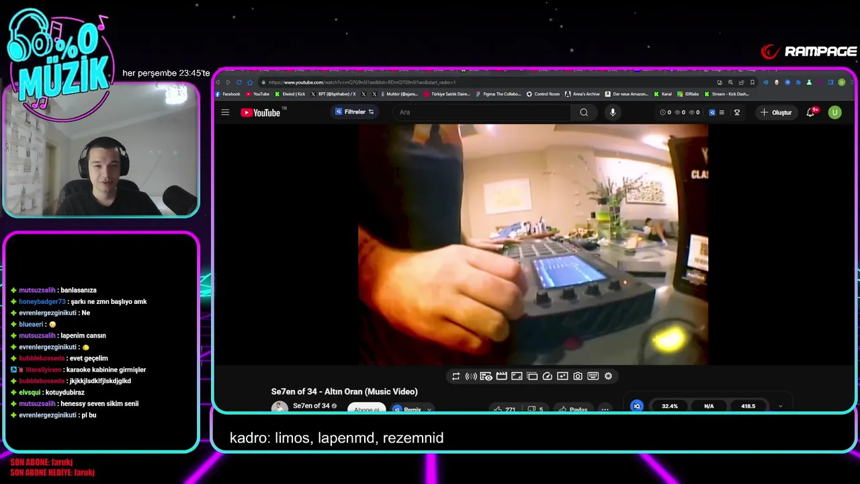Open Stream - Kick Dash... bookmark
This screenshot has height=484, width=860.
point(727,94)
